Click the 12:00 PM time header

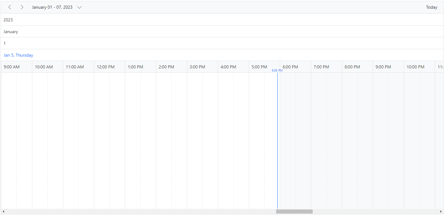coord(109,67)
